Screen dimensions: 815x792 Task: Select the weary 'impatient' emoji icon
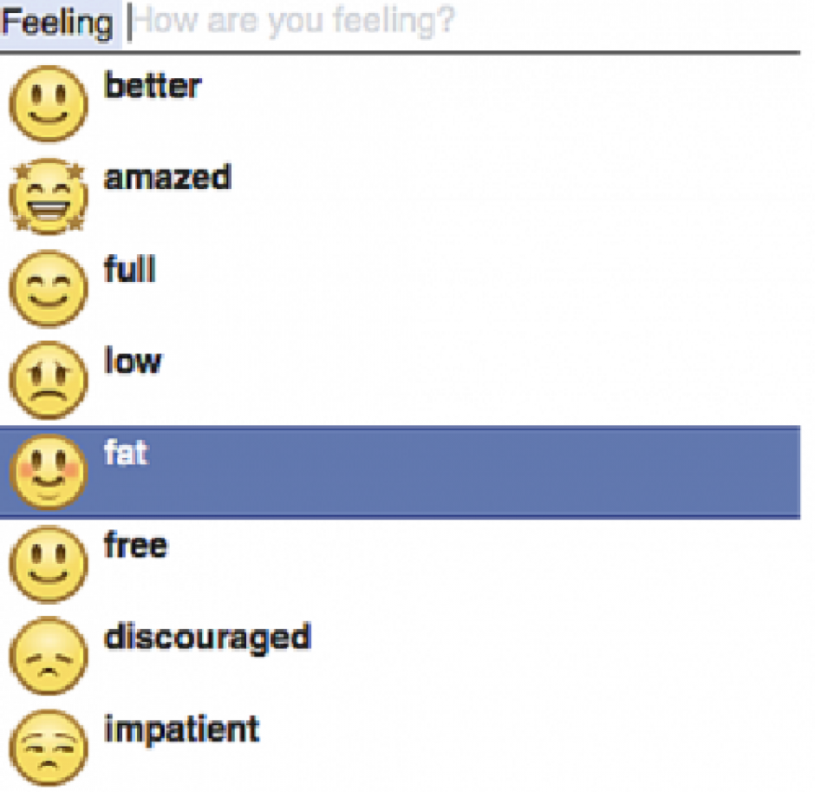pyautogui.click(x=49, y=746)
